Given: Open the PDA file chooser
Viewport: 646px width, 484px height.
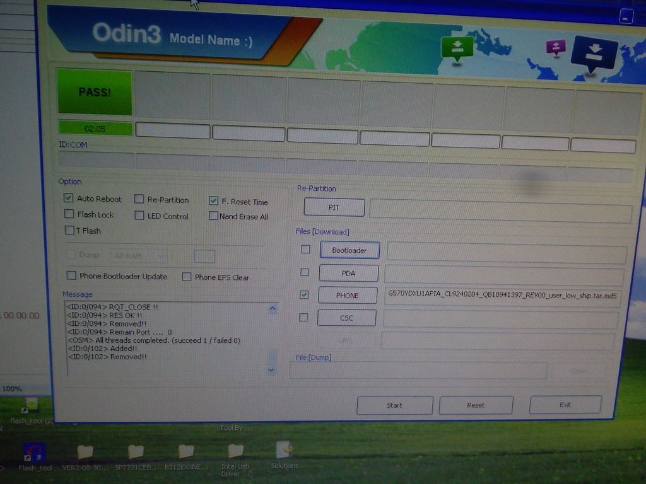Looking at the screenshot, I should [348, 274].
